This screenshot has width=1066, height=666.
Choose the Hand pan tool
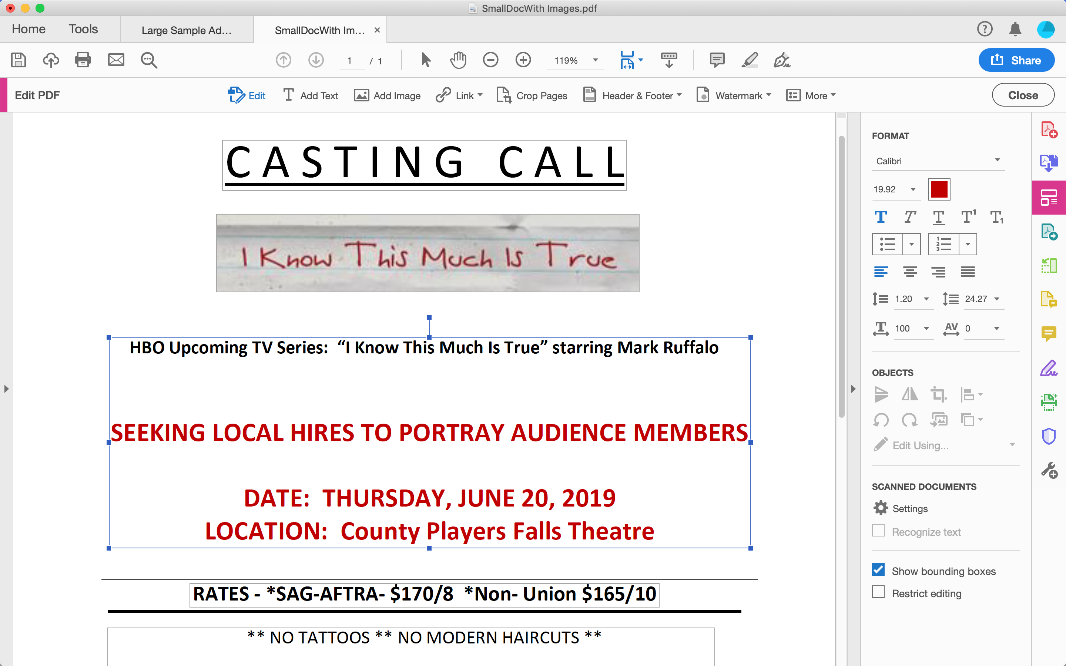[458, 60]
